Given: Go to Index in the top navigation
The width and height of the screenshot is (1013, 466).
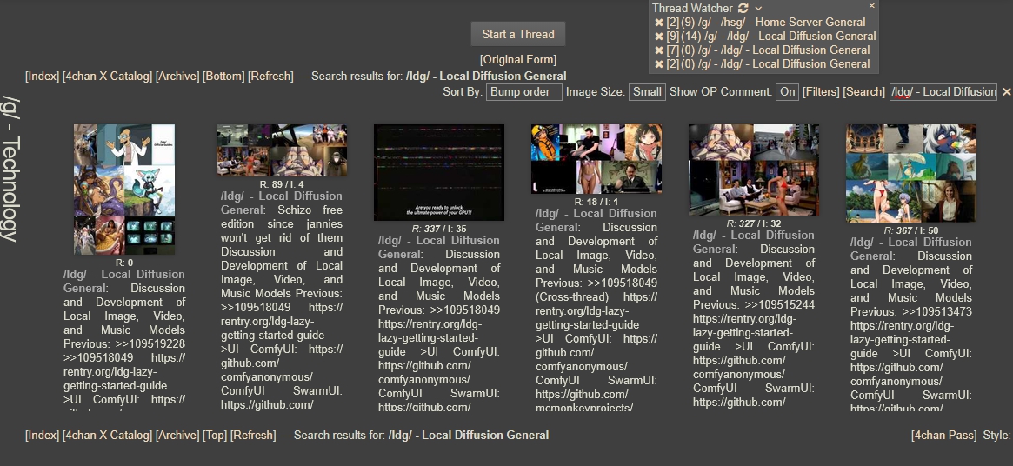Looking at the screenshot, I should (42, 77).
